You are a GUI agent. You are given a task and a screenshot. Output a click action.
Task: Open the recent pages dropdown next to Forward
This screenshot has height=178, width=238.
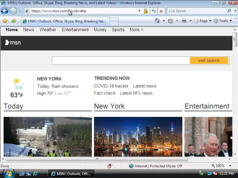[x=20, y=11]
